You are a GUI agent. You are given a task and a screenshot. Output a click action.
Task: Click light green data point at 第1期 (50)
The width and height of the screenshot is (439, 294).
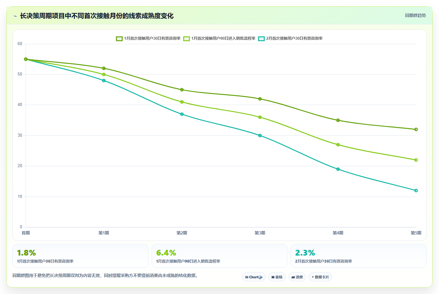(x=104, y=74)
